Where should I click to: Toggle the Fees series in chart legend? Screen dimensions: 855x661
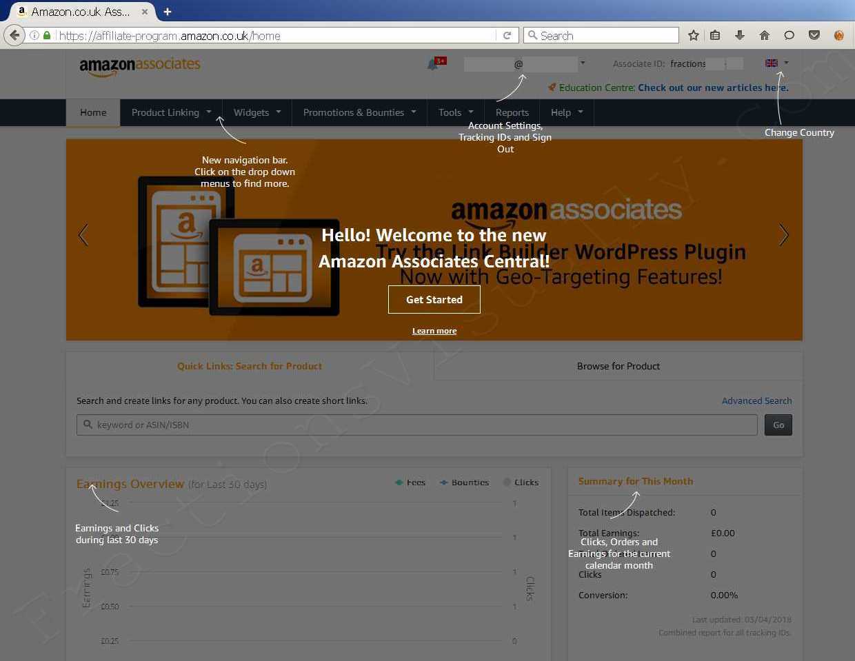point(410,482)
